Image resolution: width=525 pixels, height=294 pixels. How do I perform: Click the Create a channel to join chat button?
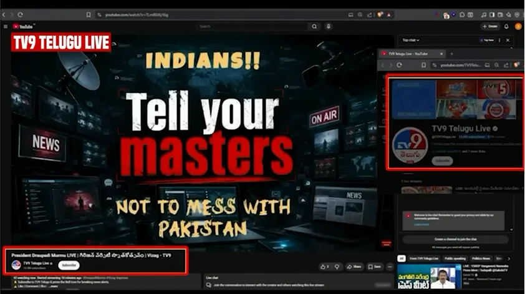pos(455,239)
